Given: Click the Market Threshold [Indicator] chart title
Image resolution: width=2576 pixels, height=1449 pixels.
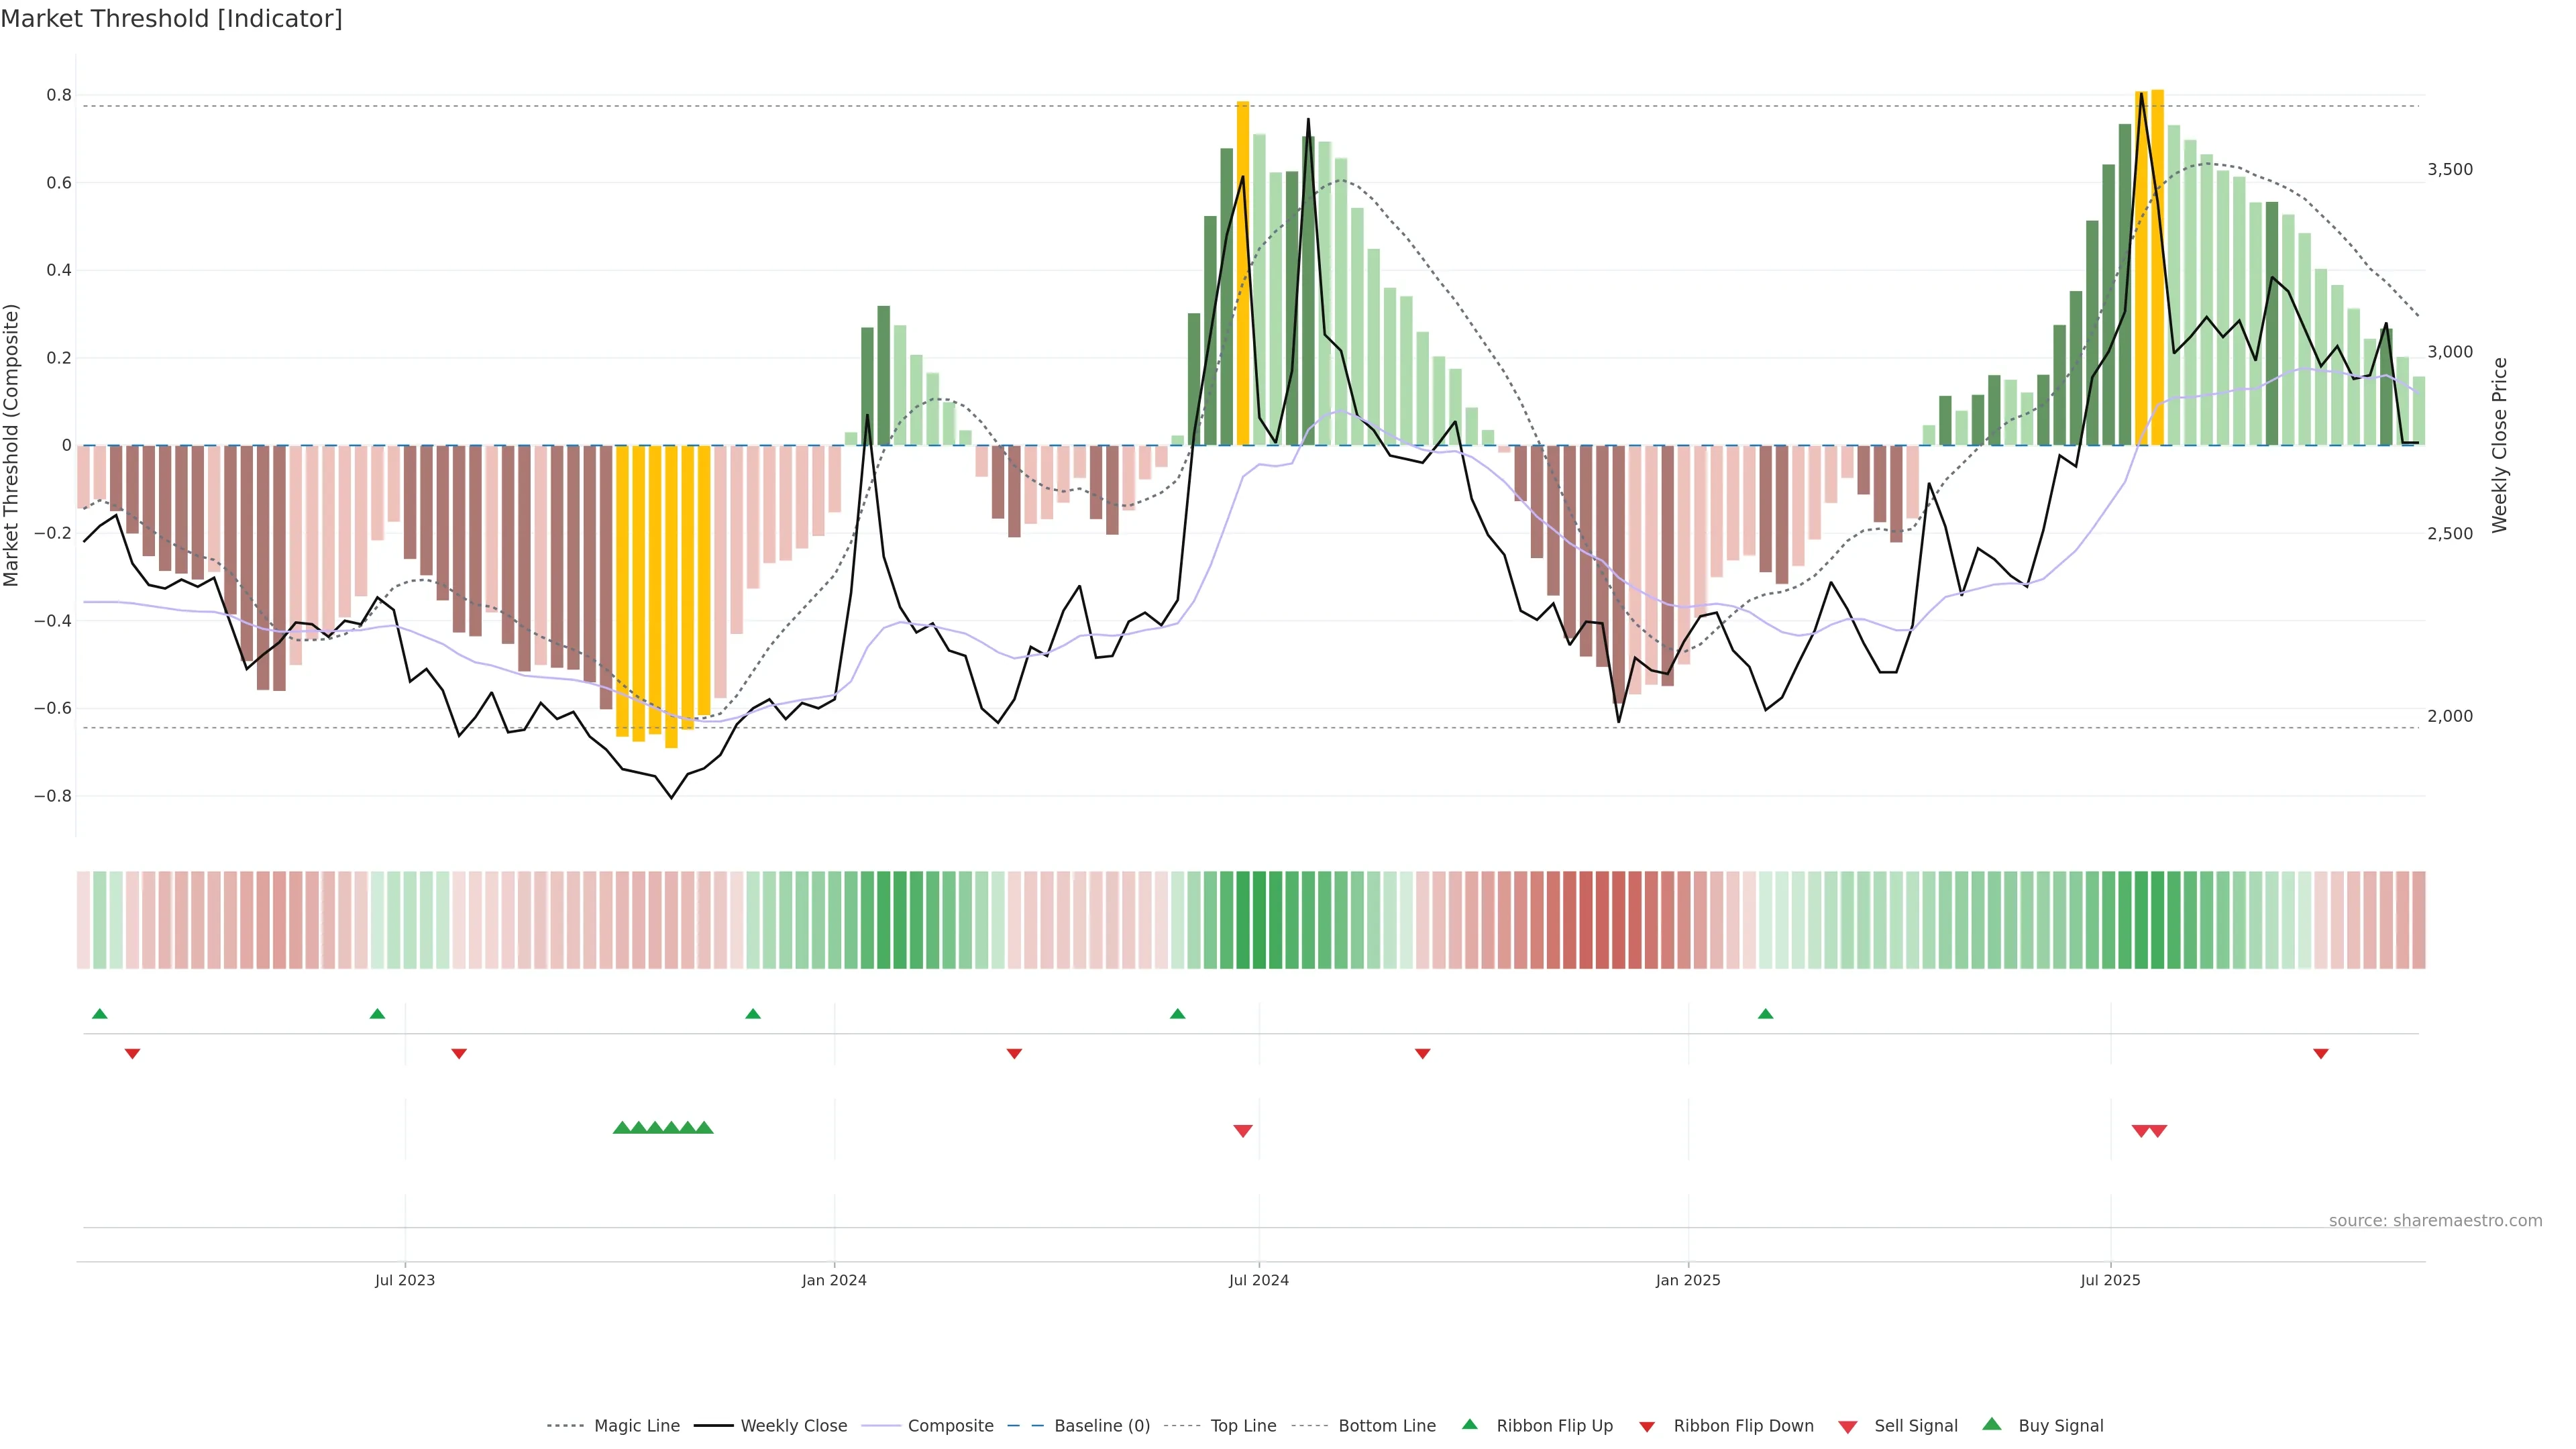Looking at the screenshot, I should point(171,19).
